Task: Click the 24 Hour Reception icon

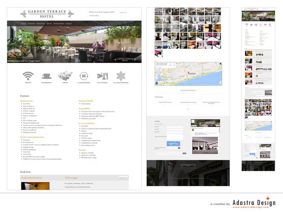Action: (83, 76)
